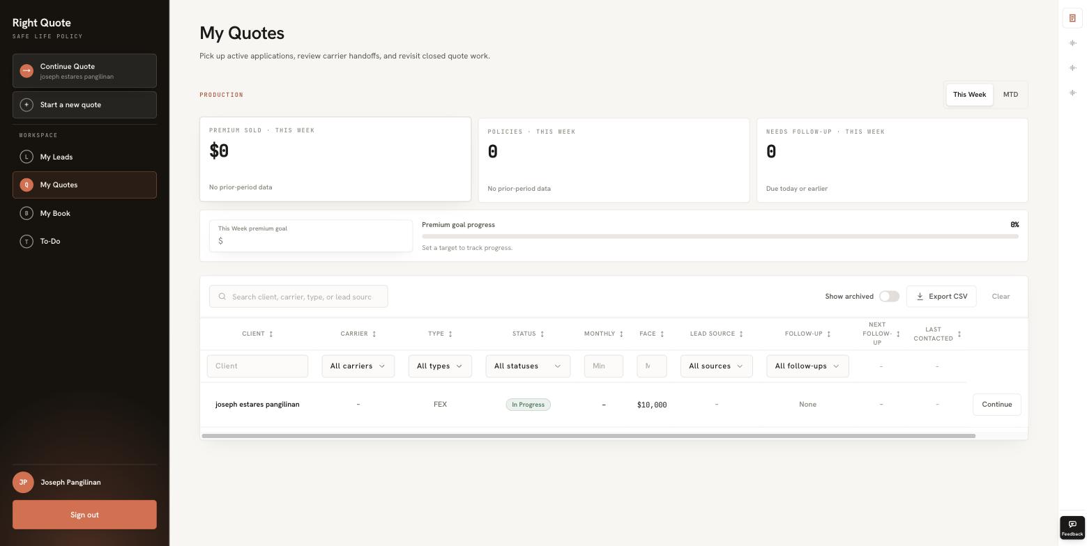Focus the quotes search field
This screenshot has height=546, width=1087.
point(298,297)
